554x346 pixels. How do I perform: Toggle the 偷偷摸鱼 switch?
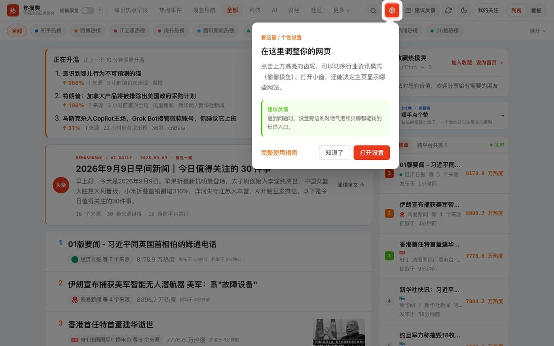click(88, 10)
